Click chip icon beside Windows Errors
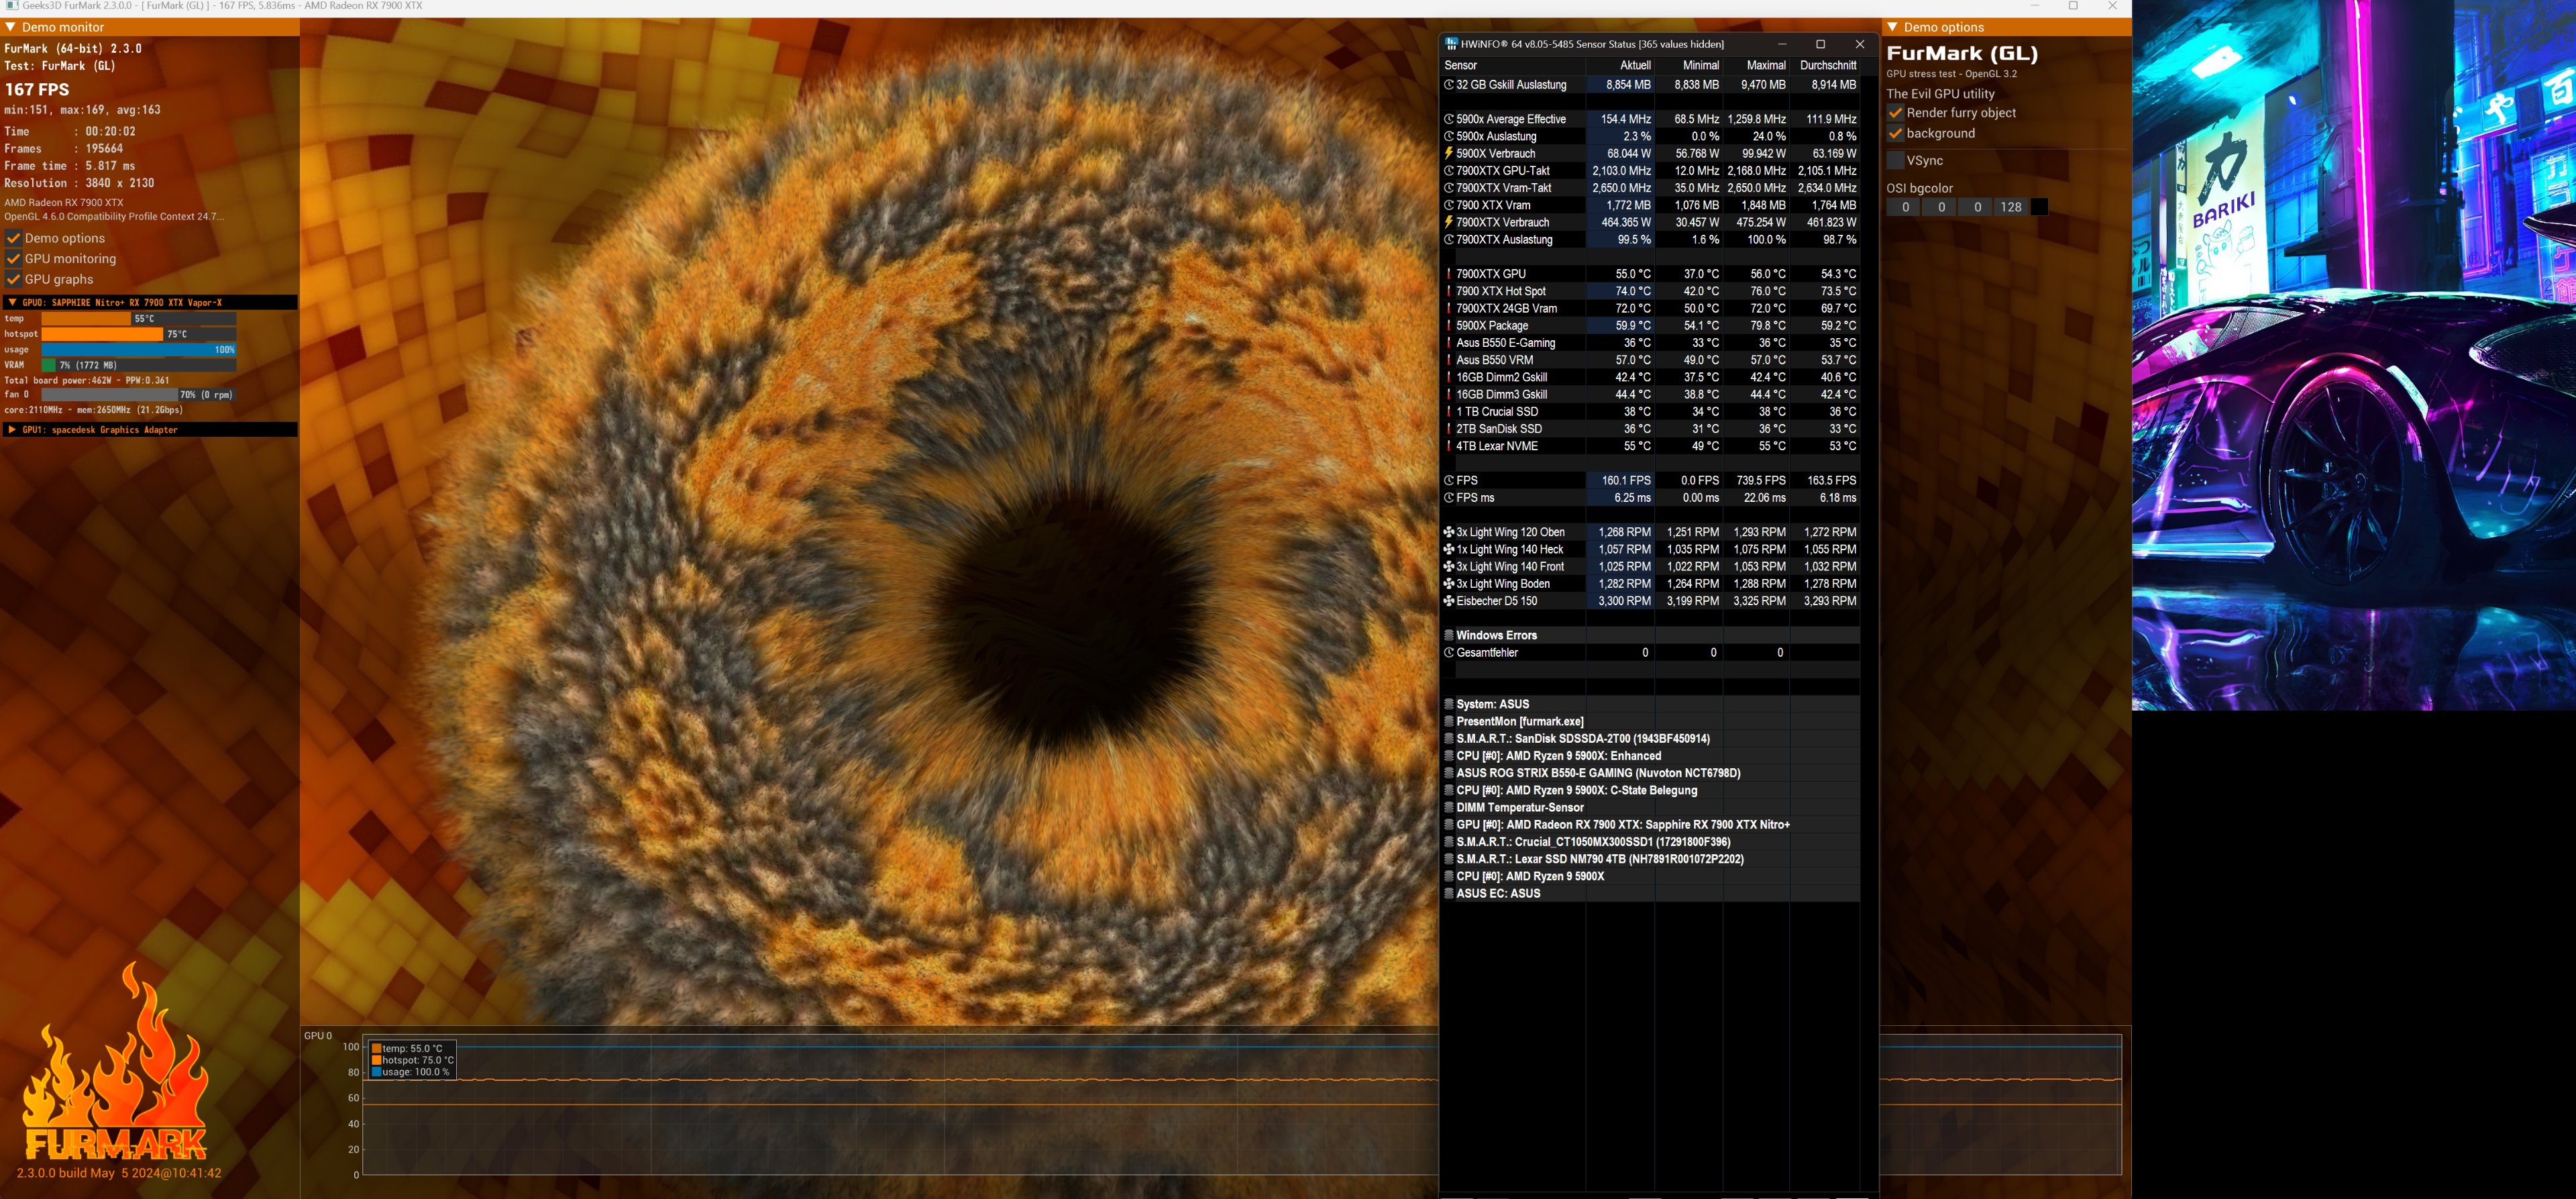Screen dimensions: 2576x1199 (1448, 635)
